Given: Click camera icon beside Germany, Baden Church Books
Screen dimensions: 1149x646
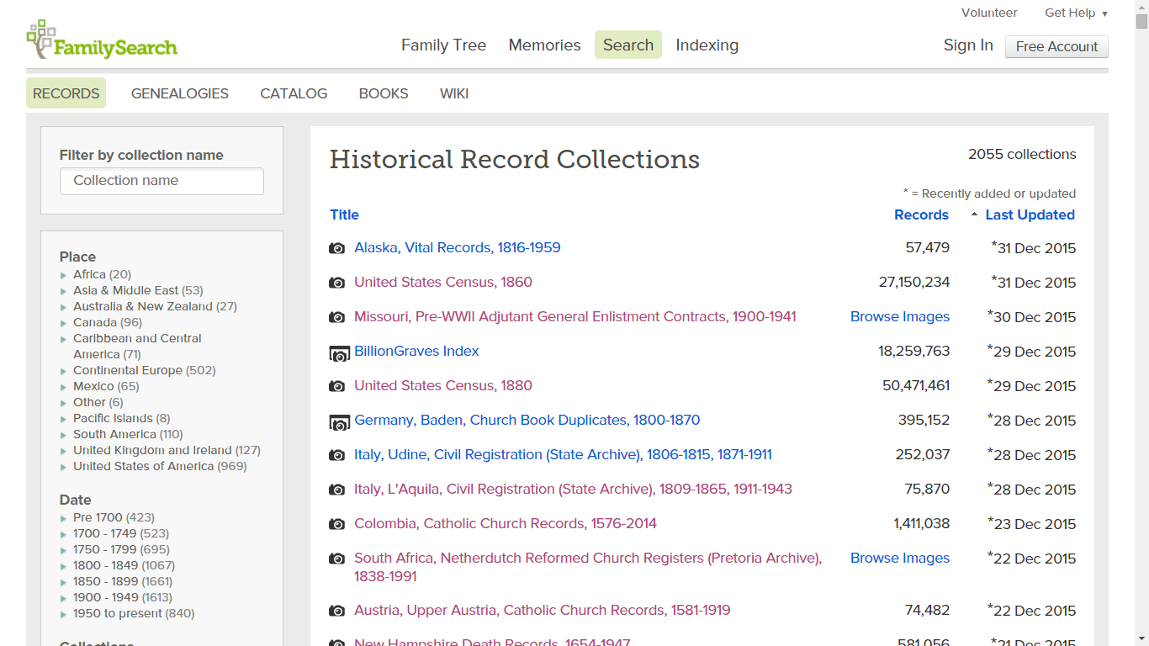Looking at the screenshot, I should point(339,421).
